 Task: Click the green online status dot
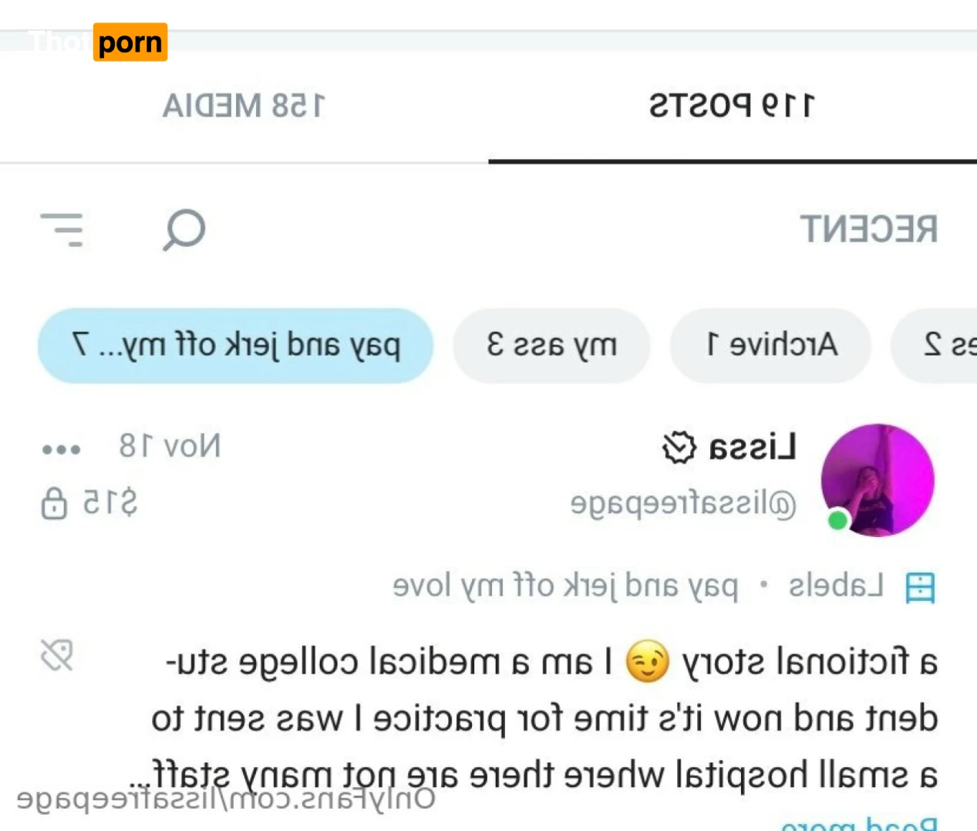coord(838,520)
